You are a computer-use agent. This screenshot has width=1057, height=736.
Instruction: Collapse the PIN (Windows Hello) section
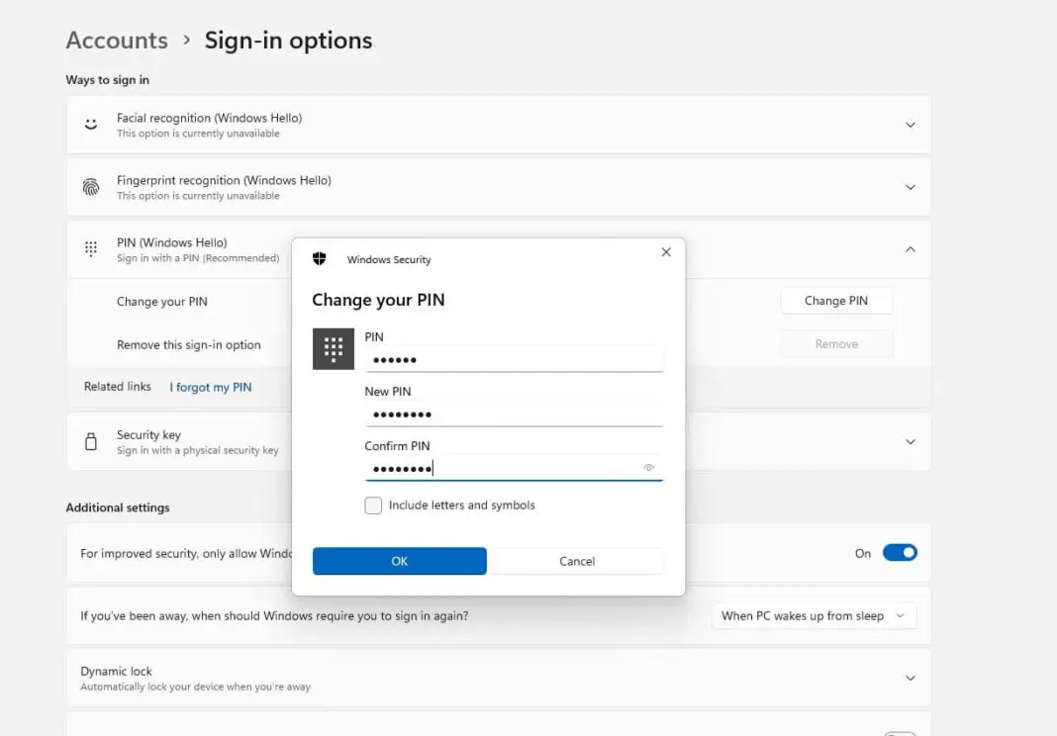tap(910, 249)
